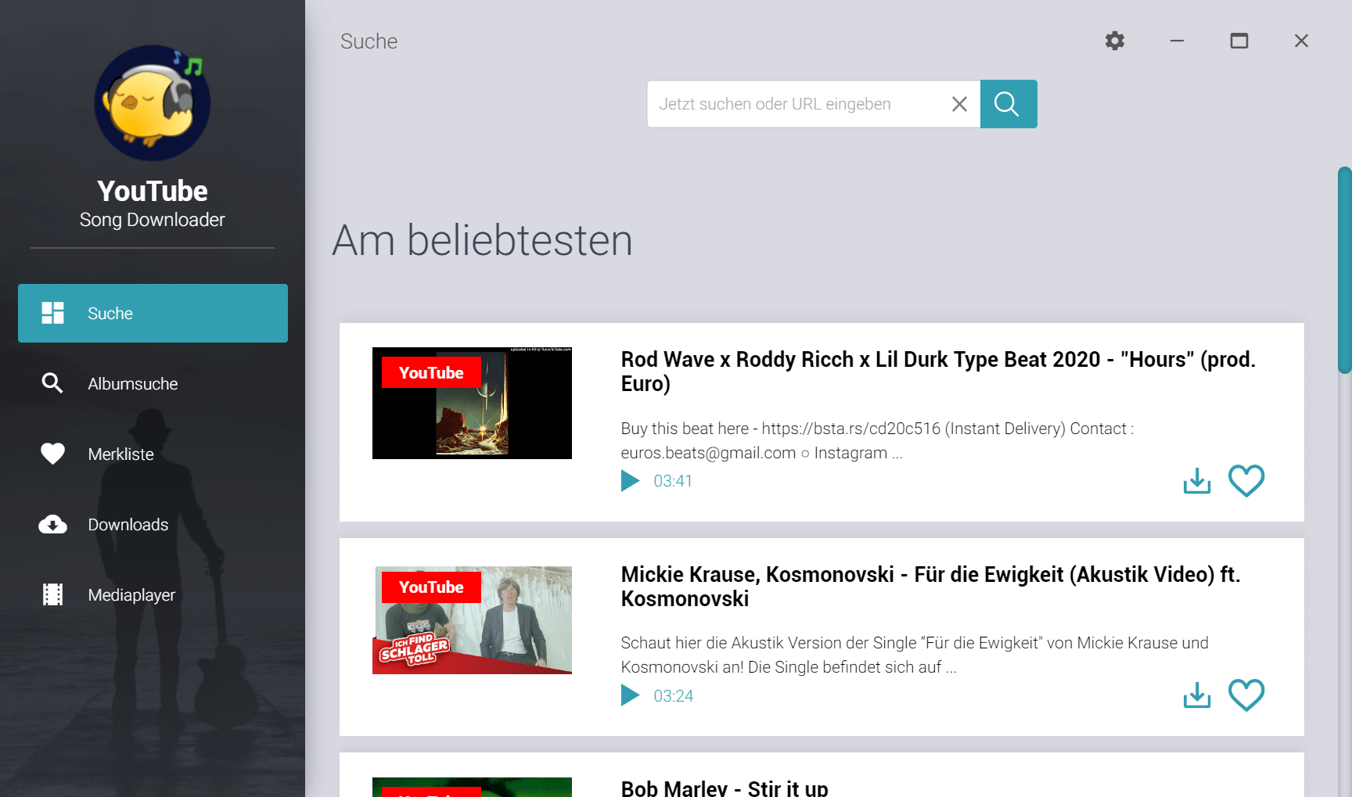Add Mickie Krause song to Merkliste heart
The width and height of the screenshot is (1352, 797).
tap(1246, 695)
